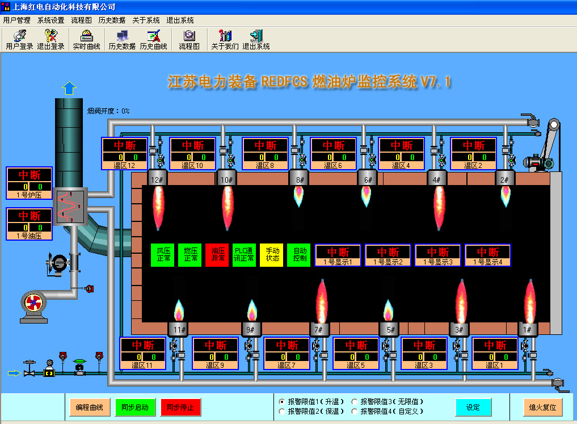Select the 报警限值4(自定义) radio button

coord(355,411)
